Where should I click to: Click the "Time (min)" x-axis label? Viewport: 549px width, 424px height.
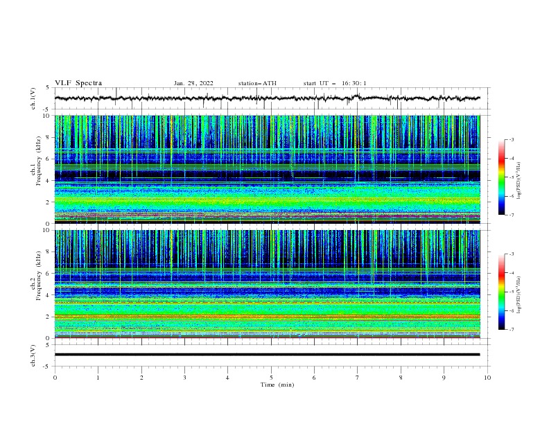[x=277, y=385]
